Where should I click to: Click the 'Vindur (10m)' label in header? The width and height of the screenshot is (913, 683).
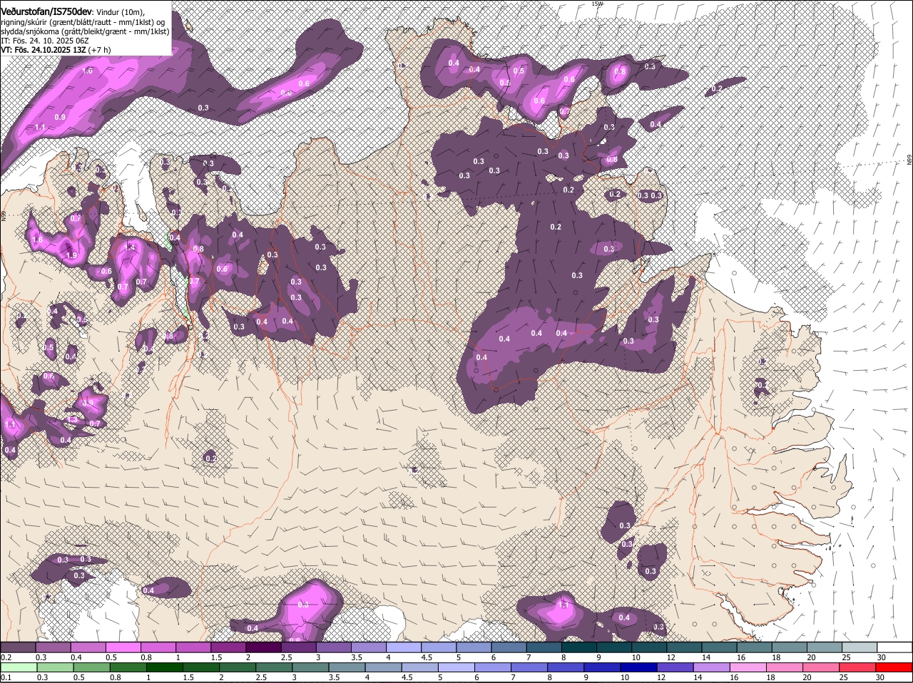pyautogui.click(x=120, y=12)
